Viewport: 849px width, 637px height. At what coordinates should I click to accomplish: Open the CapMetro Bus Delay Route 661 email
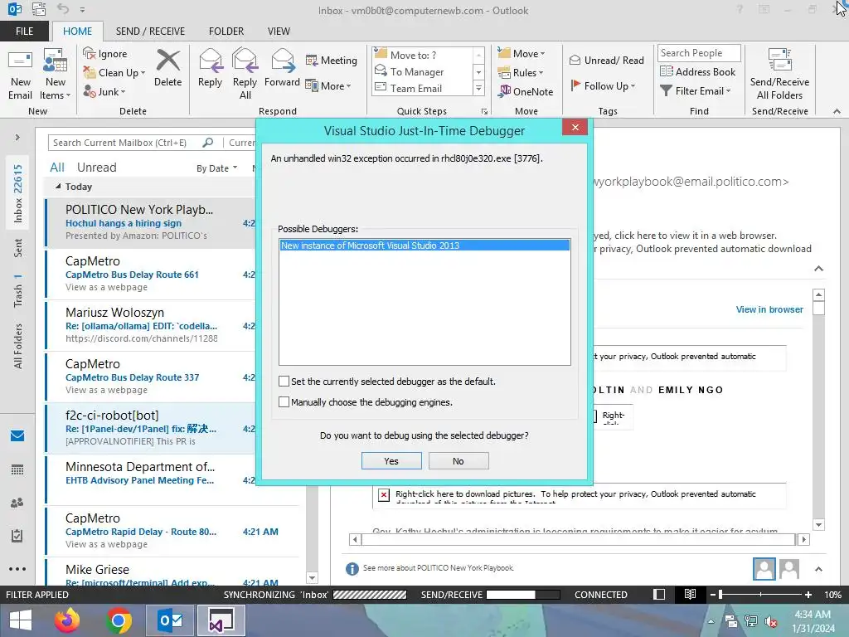tap(151, 274)
